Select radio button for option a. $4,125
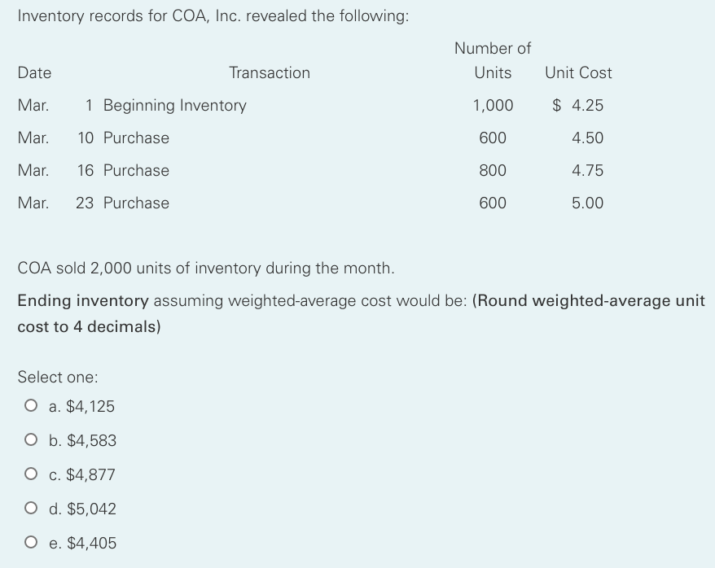 coord(31,406)
